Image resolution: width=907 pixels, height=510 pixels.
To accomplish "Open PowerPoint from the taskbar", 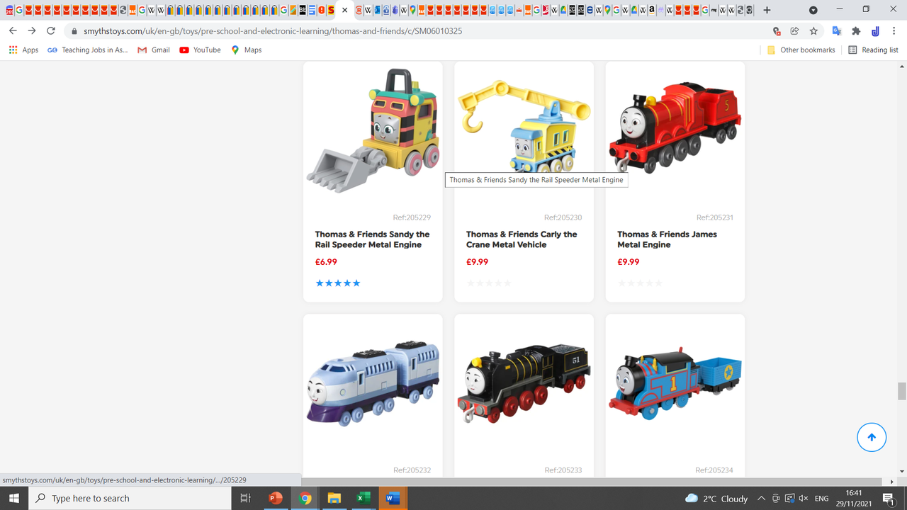I will [276, 499].
